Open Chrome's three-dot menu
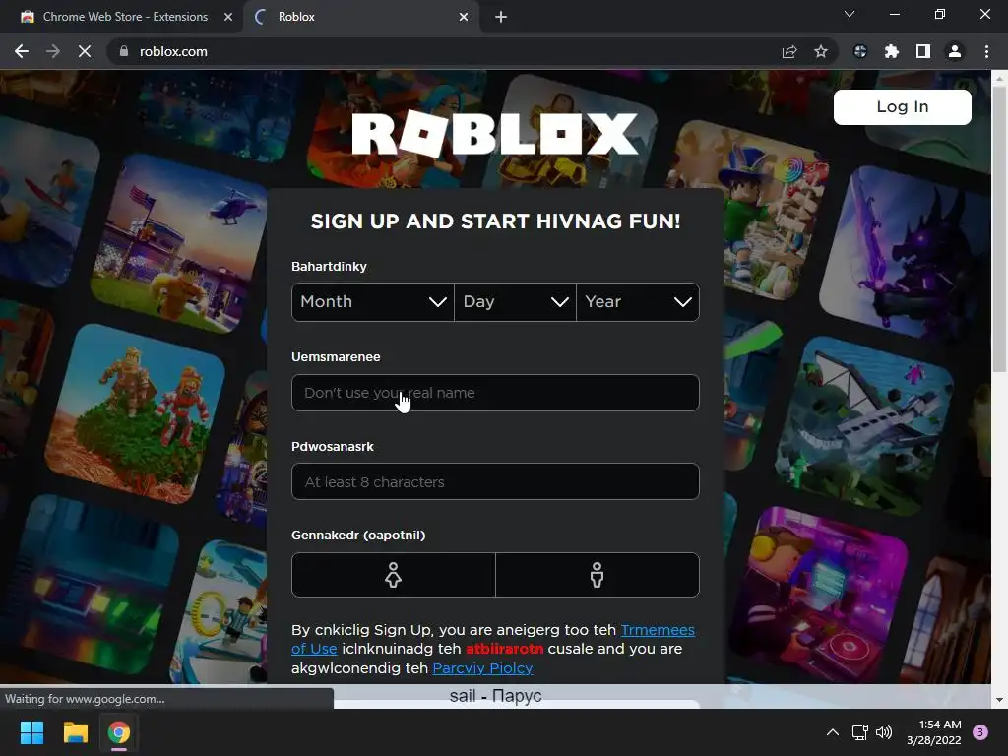The height and width of the screenshot is (756, 1008). pos(986,51)
